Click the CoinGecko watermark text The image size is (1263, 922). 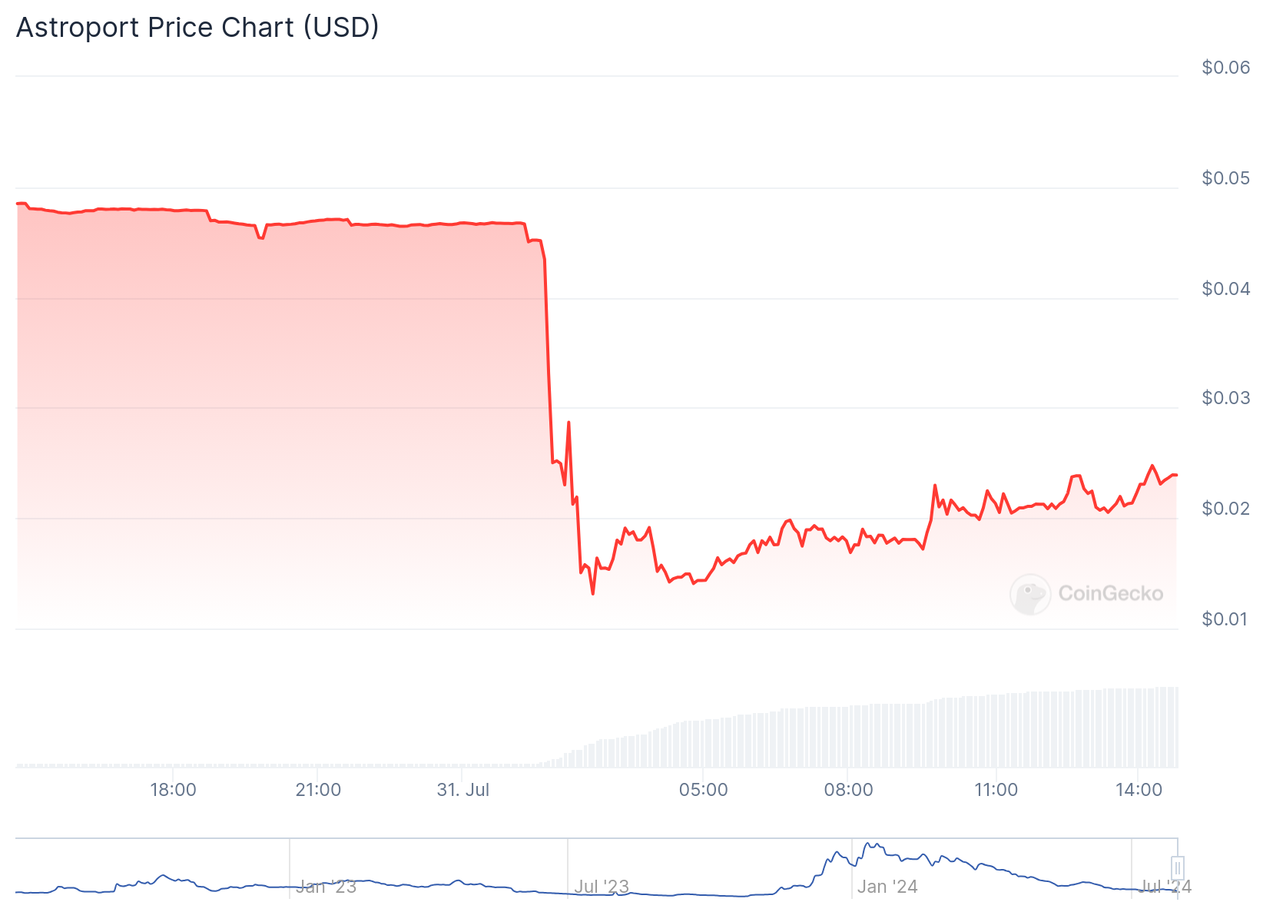1110,593
